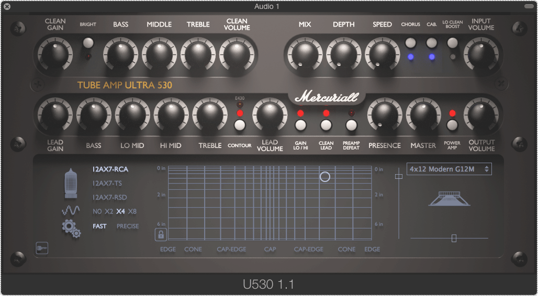Click the chorus Speed knob
The width and height of the screenshot is (538, 296).
pos(382,54)
